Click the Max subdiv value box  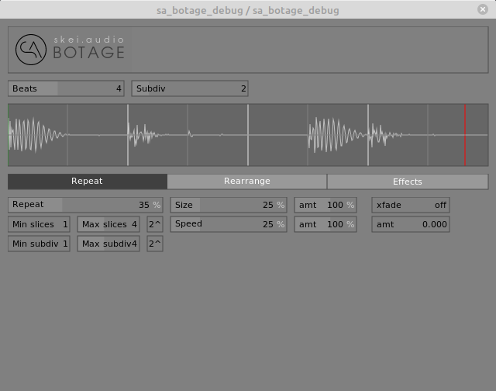(108, 244)
